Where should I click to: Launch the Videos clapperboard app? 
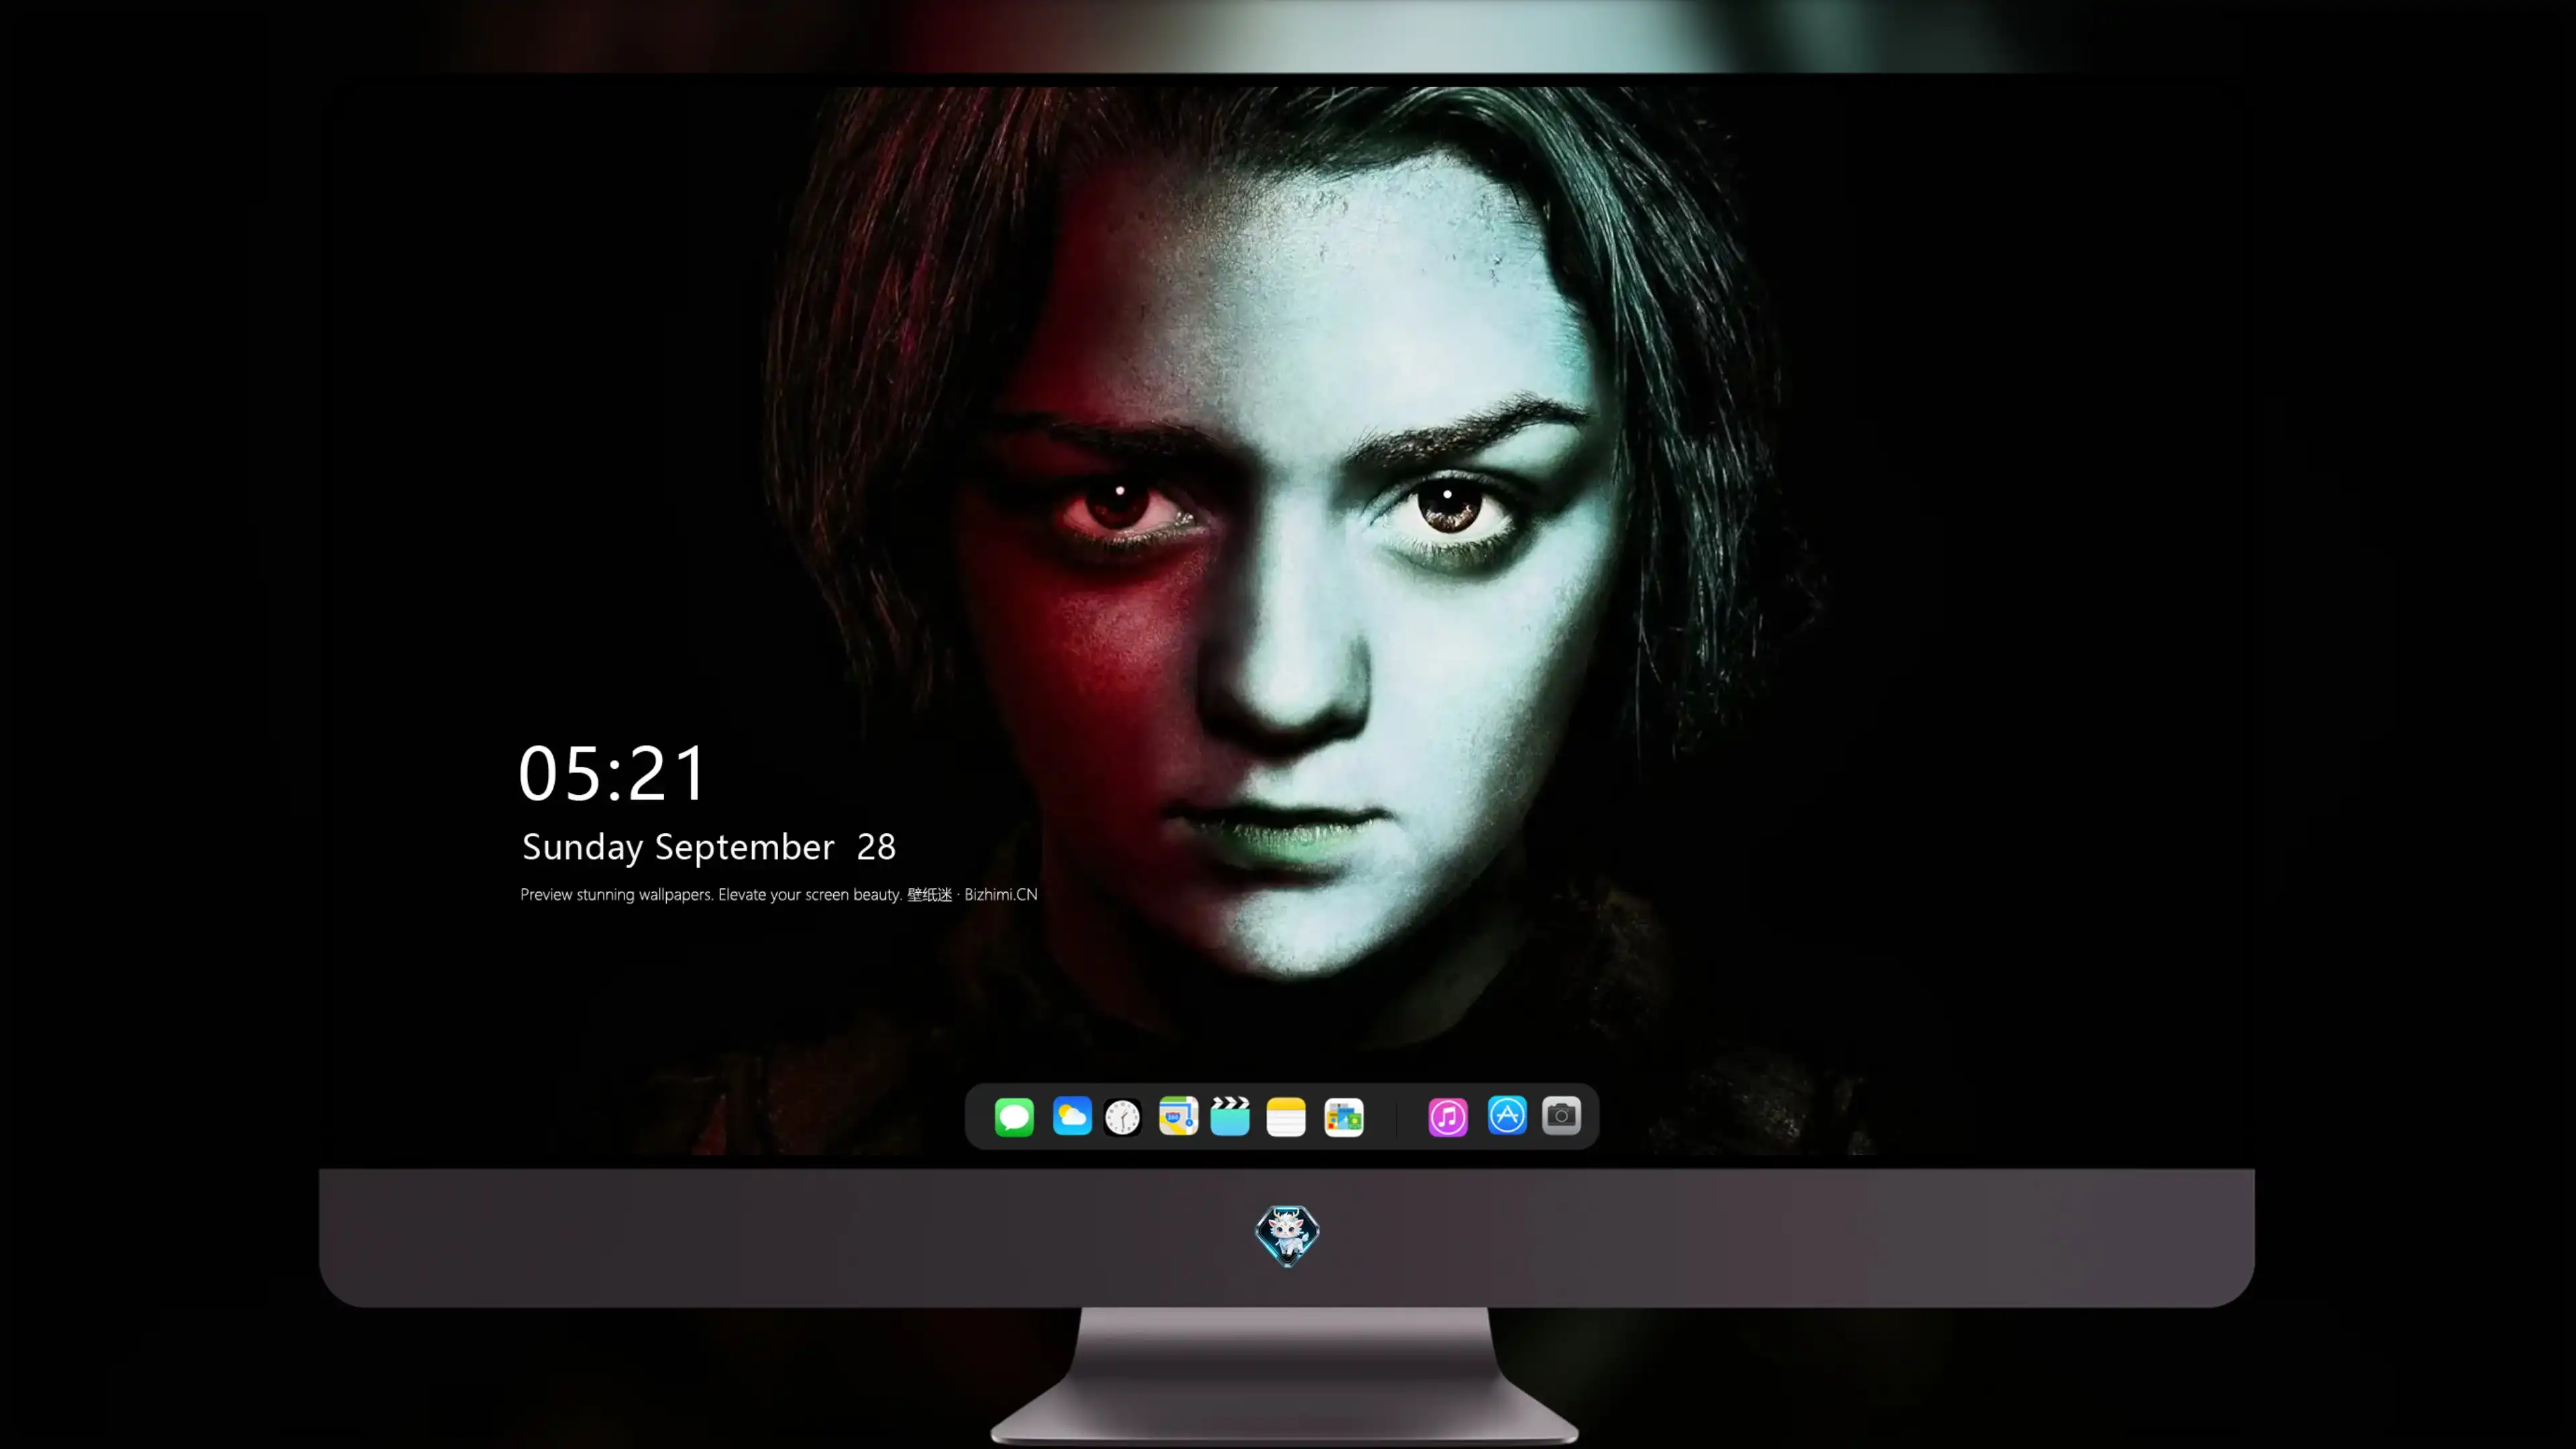tap(1230, 1116)
